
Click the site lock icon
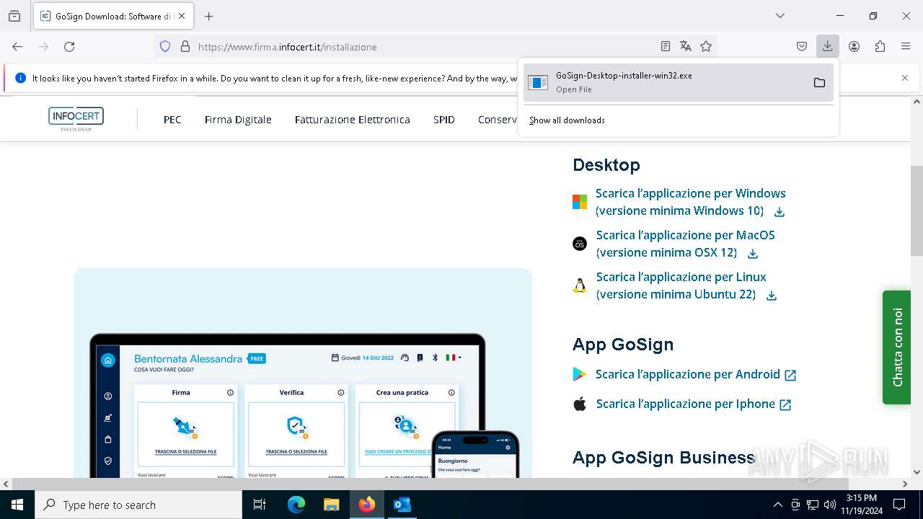[x=185, y=47]
